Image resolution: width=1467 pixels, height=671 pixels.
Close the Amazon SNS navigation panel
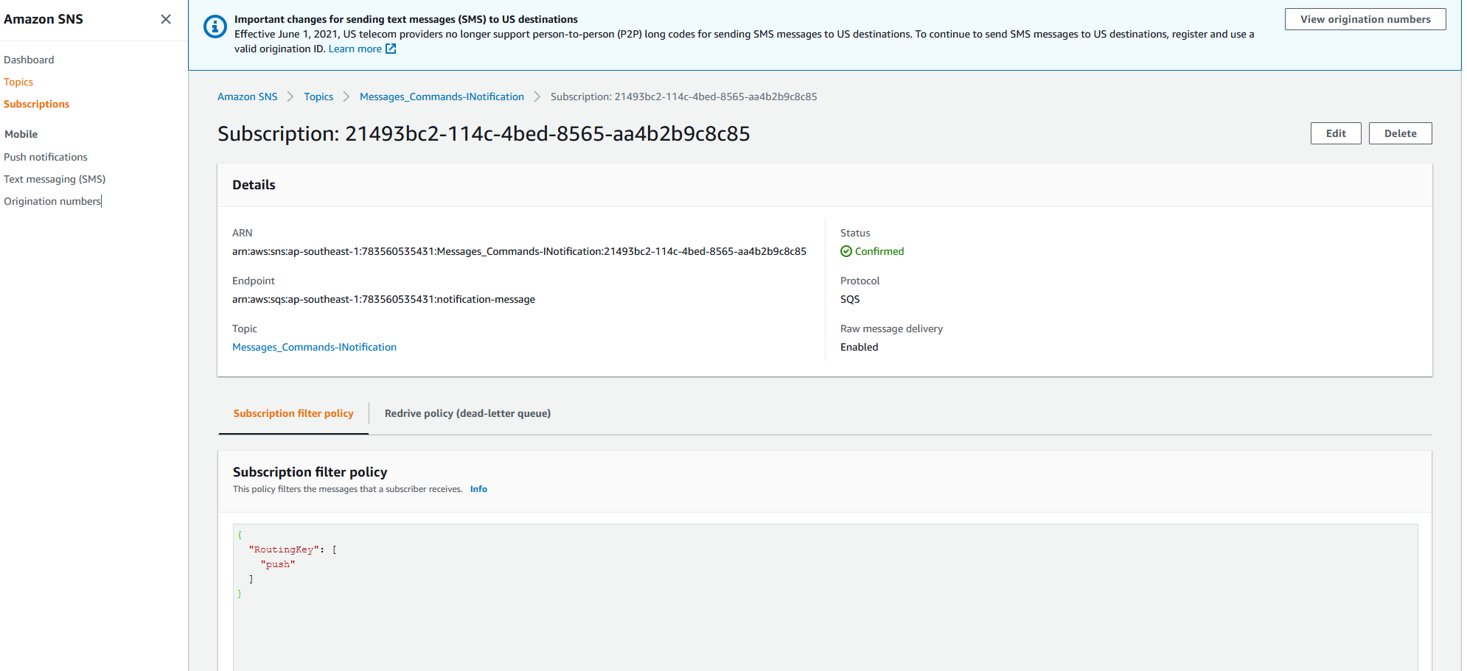166,19
